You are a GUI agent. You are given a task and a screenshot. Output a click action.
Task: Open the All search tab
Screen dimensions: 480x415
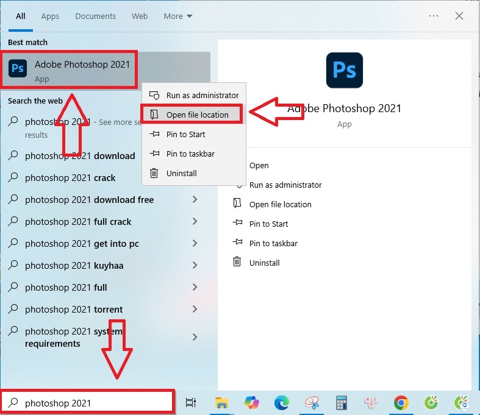point(21,16)
